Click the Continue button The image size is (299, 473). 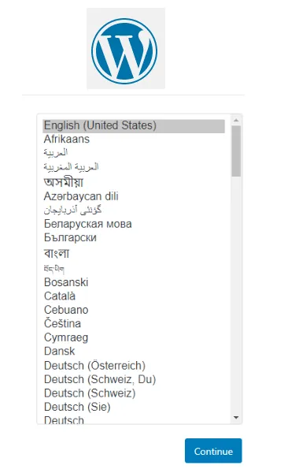213,451
